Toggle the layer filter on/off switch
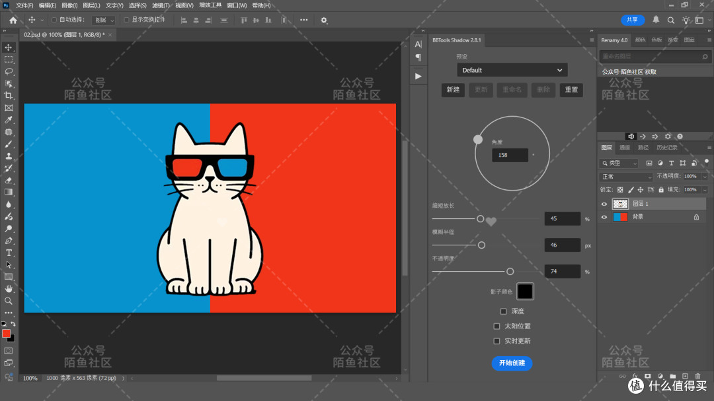 click(x=706, y=162)
